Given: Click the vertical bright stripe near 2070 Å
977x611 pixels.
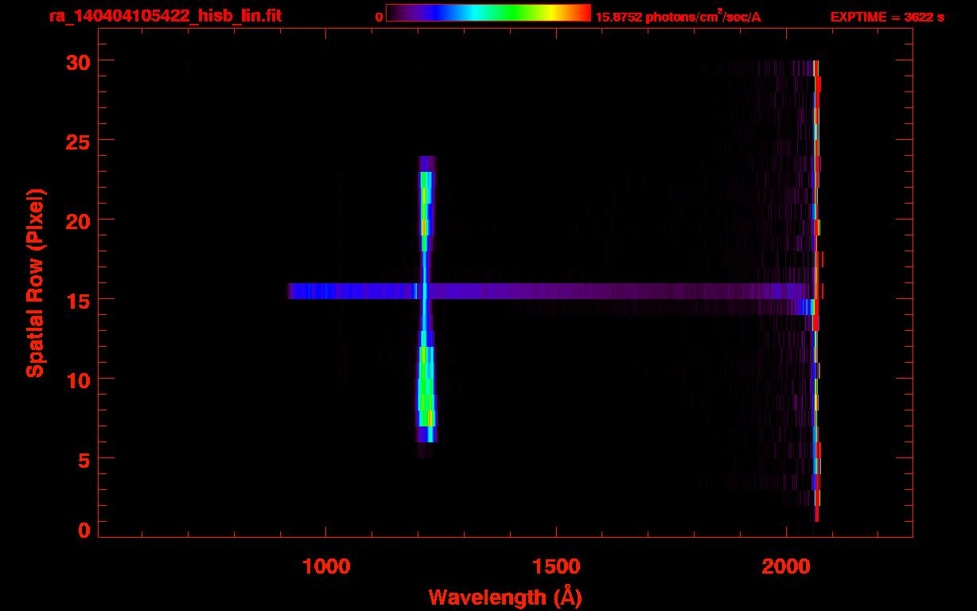Looking at the screenshot, I should pos(815,290).
